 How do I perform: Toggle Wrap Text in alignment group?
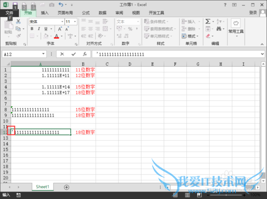point(105,21)
